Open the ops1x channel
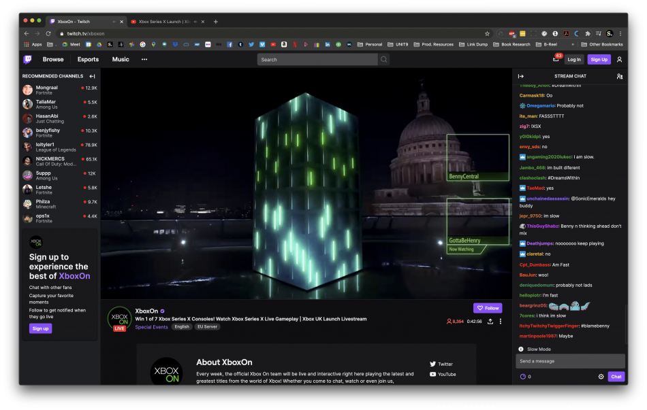 (60, 218)
